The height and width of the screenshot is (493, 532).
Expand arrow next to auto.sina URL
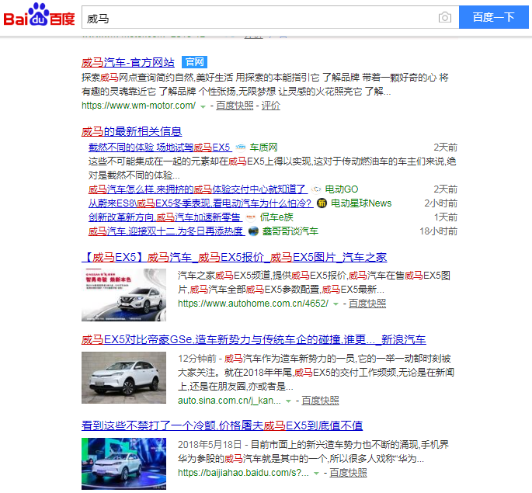(x=288, y=401)
